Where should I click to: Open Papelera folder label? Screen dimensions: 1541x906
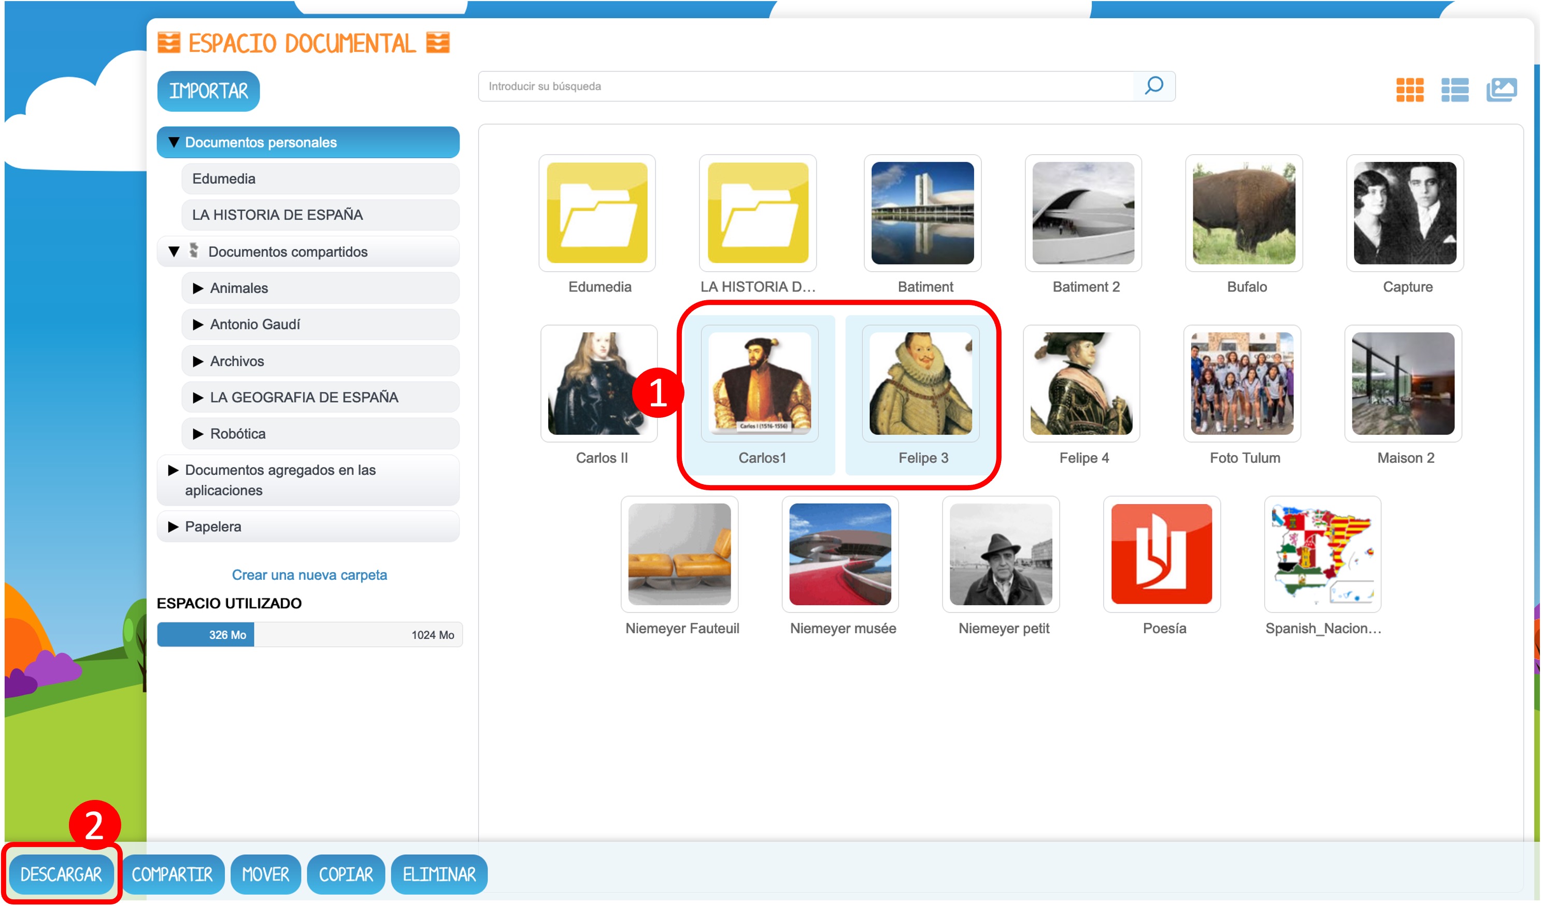[213, 527]
